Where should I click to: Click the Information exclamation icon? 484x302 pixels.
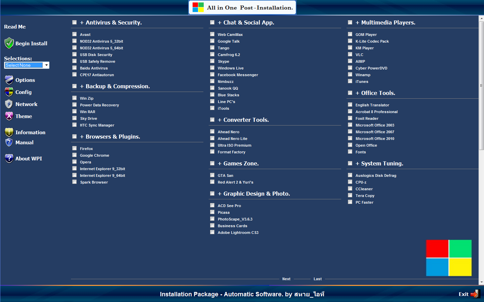point(9,132)
